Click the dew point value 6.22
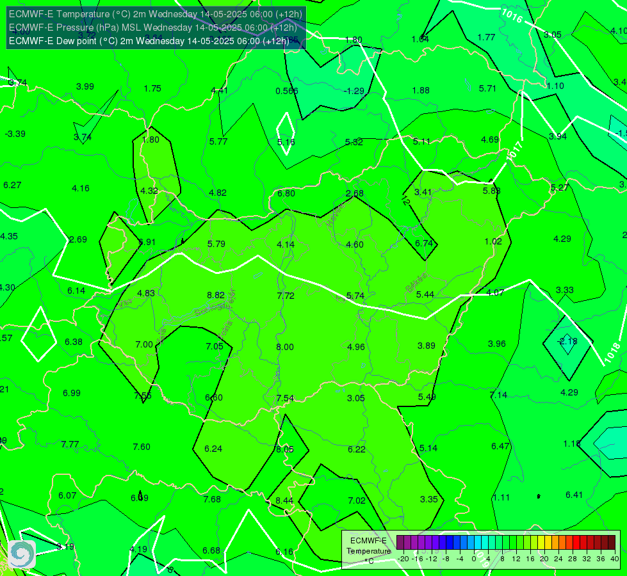The width and height of the screenshot is (627, 576). 356,449
